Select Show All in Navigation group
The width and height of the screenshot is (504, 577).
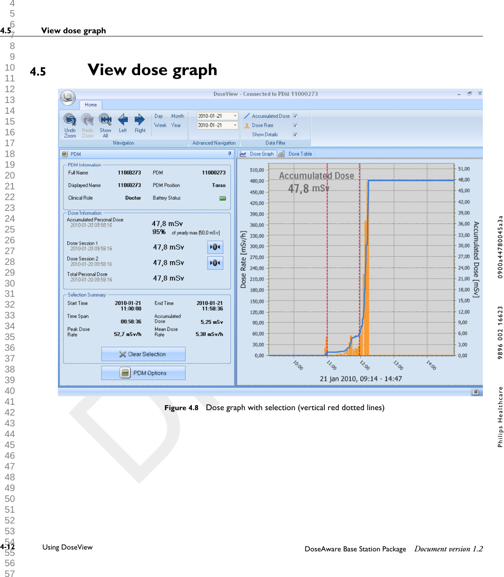tap(105, 124)
